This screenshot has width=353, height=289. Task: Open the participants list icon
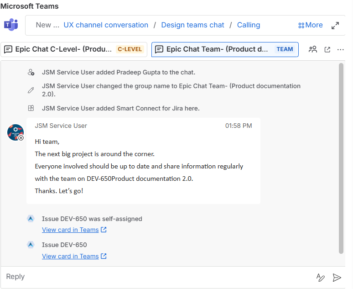(x=313, y=49)
